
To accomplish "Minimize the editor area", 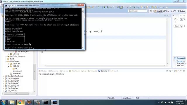I will pyautogui.click(x=165, y=15).
